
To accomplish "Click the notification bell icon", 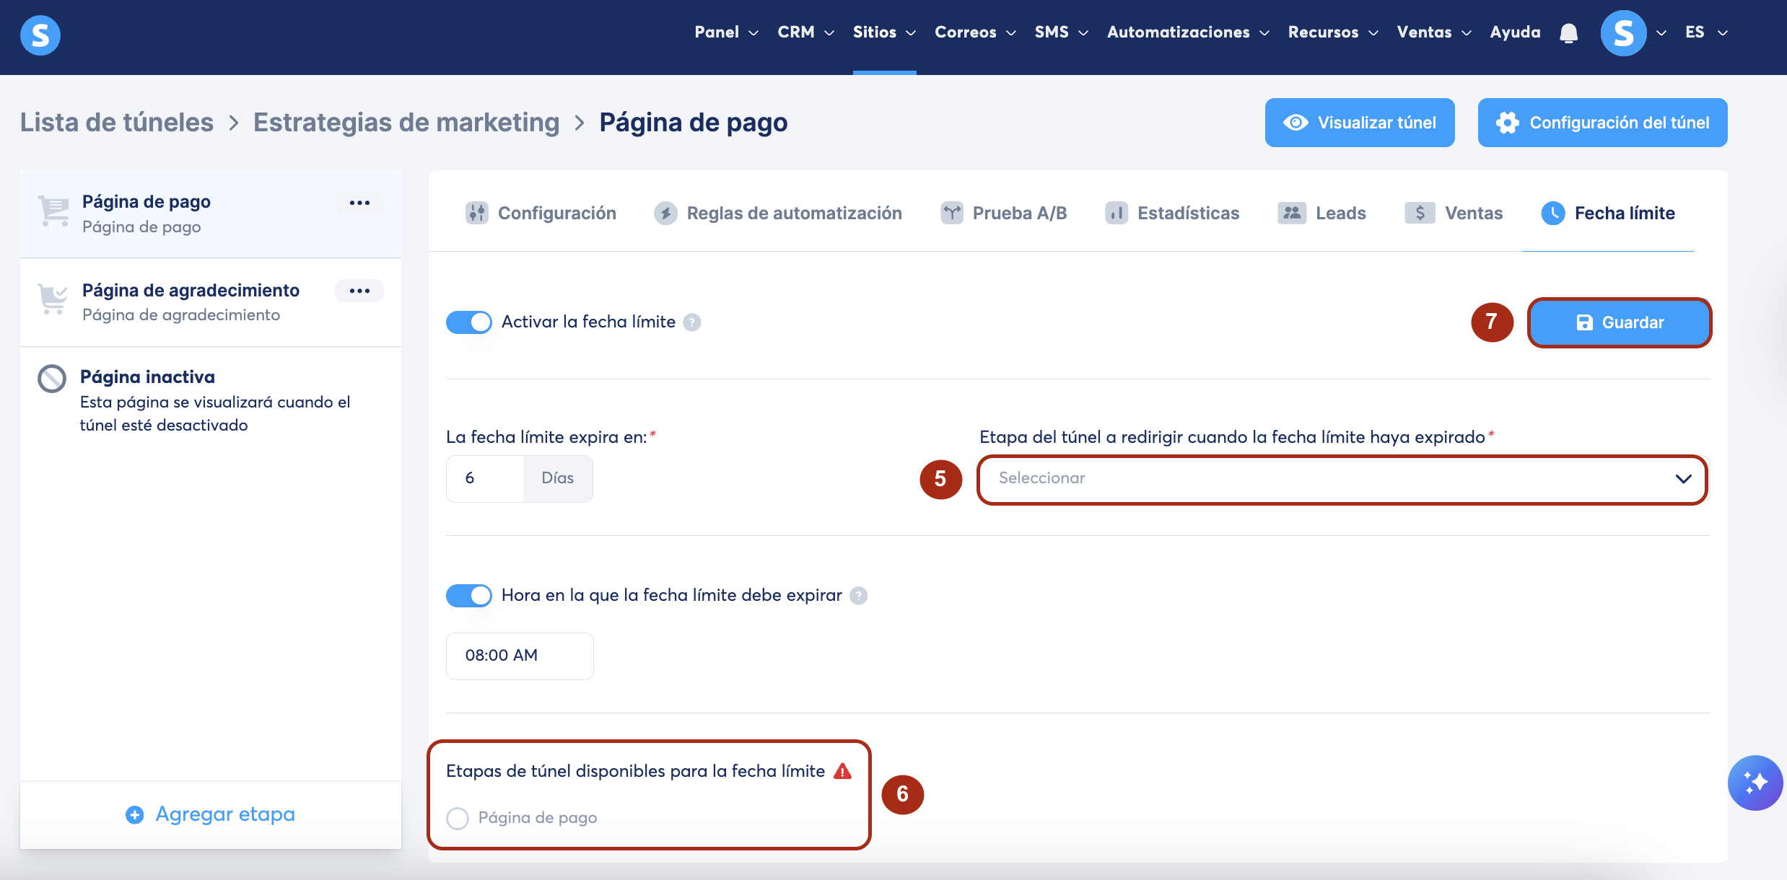I will [x=1568, y=33].
